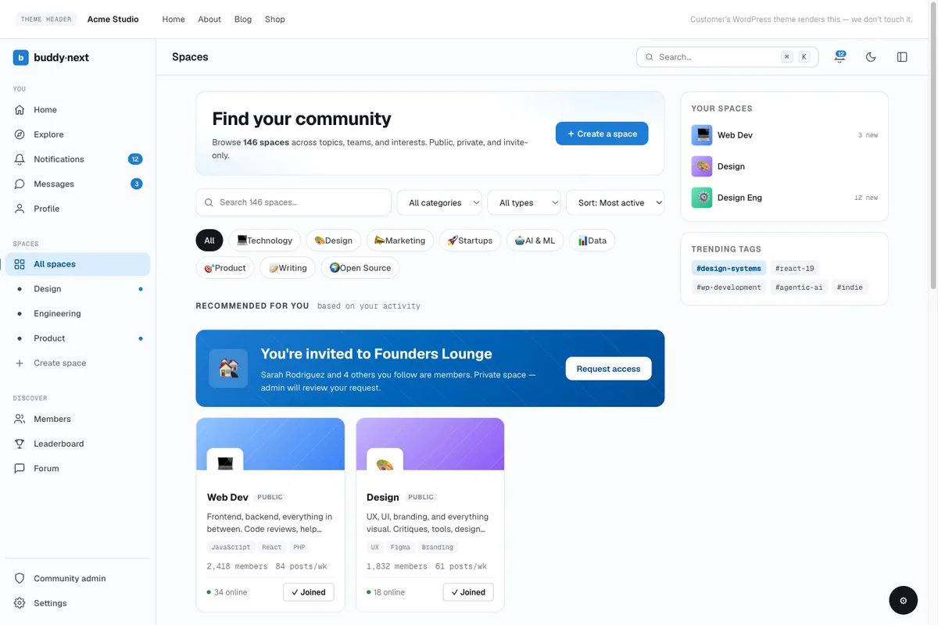
Task: Click the Design card purple cover
Action: pos(430,444)
